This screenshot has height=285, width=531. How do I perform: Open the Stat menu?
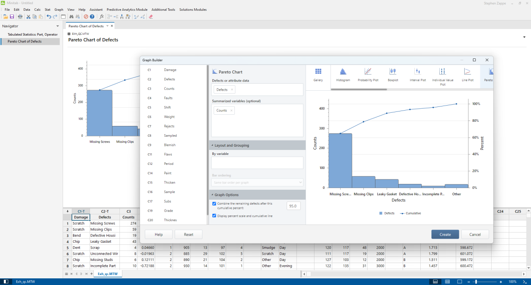[47, 10]
